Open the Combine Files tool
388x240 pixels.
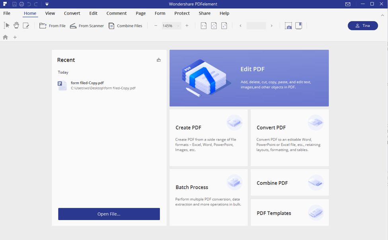(125, 26)
